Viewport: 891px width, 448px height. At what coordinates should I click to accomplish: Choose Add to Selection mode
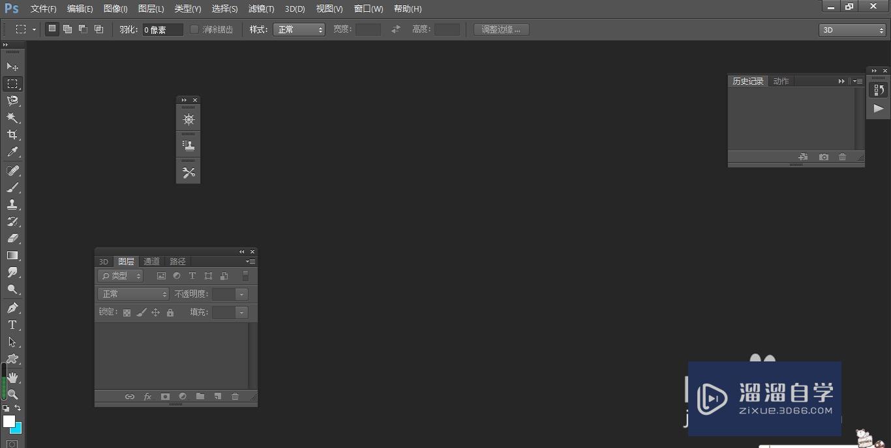coord(67,29)
